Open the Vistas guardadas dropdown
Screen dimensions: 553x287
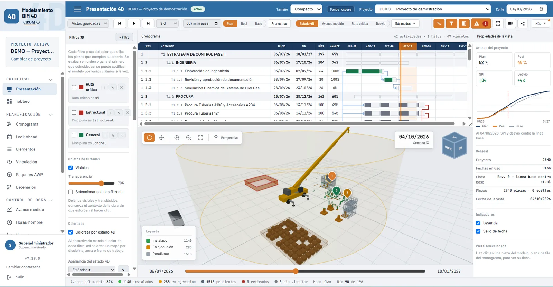pyautogui.click(x=88, y=23)
